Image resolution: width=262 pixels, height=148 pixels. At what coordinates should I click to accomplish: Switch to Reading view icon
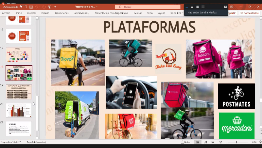pos(213,142)
